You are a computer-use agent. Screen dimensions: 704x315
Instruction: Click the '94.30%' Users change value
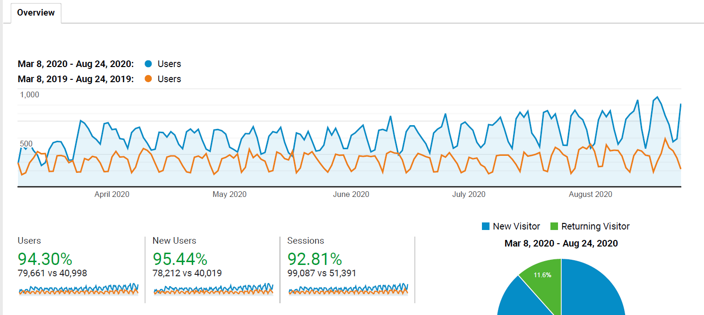(x=45, y=259)
